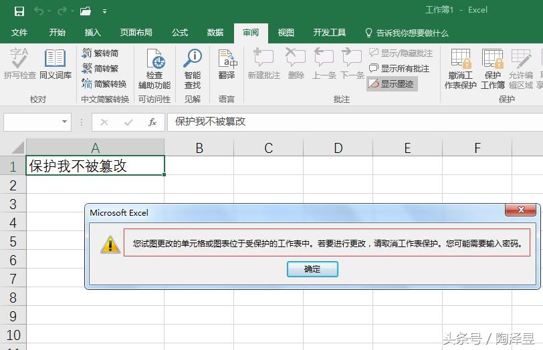Click the 确定 button in the dialog

point(312,269)
